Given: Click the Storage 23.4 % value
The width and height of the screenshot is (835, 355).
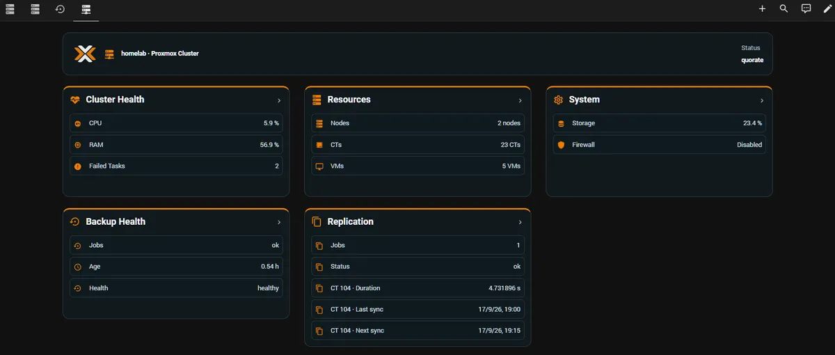Looking at the screenshot, I should (752, 123).
